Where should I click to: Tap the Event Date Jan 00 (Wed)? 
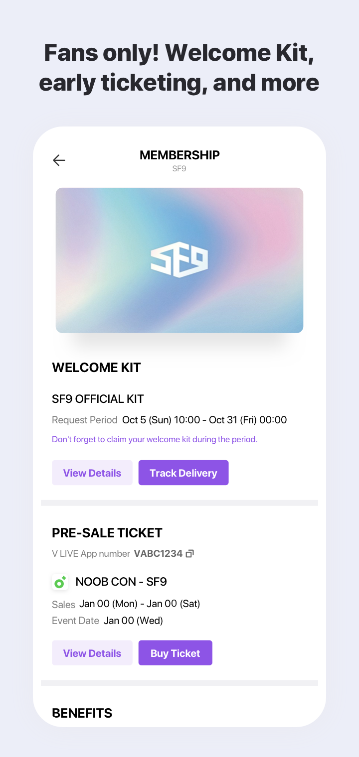[x=133, y=621]
